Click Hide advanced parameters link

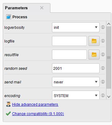tap(35, 105)
